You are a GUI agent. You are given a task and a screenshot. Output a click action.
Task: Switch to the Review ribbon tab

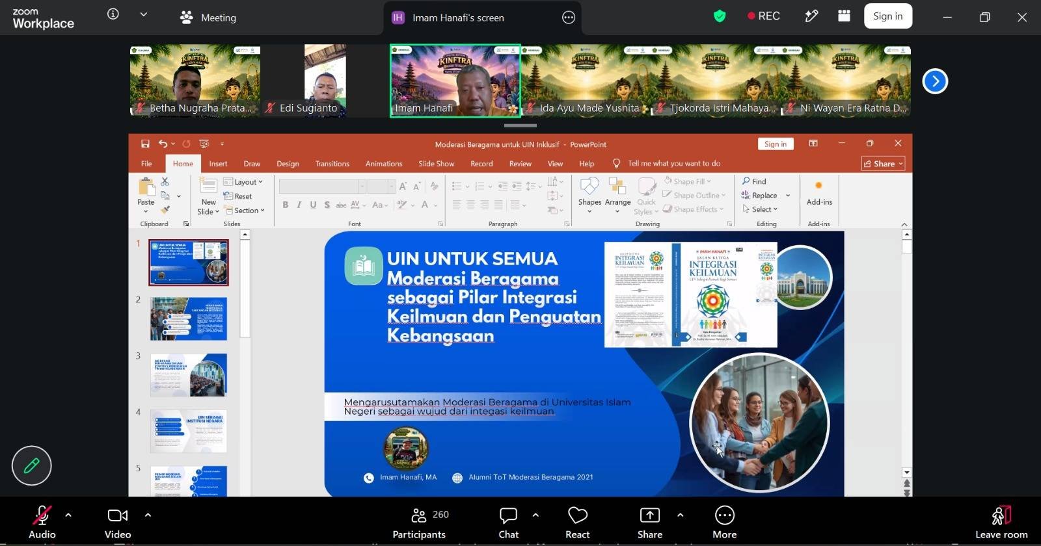tap(520, 164)
